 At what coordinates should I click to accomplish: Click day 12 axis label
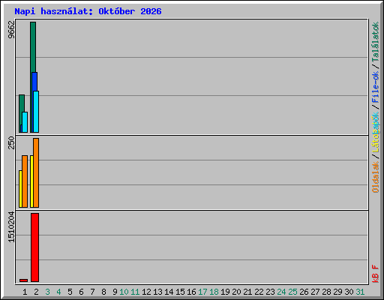[146, 292]
